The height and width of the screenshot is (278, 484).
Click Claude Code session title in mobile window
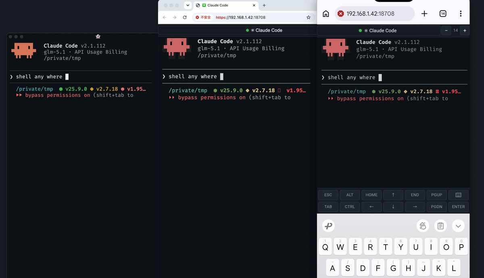(380, 31)
